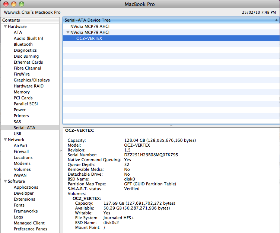Click the date 25/02/10 7:48 PM
The width and height of the screenshot is (280, 233).
259,12
